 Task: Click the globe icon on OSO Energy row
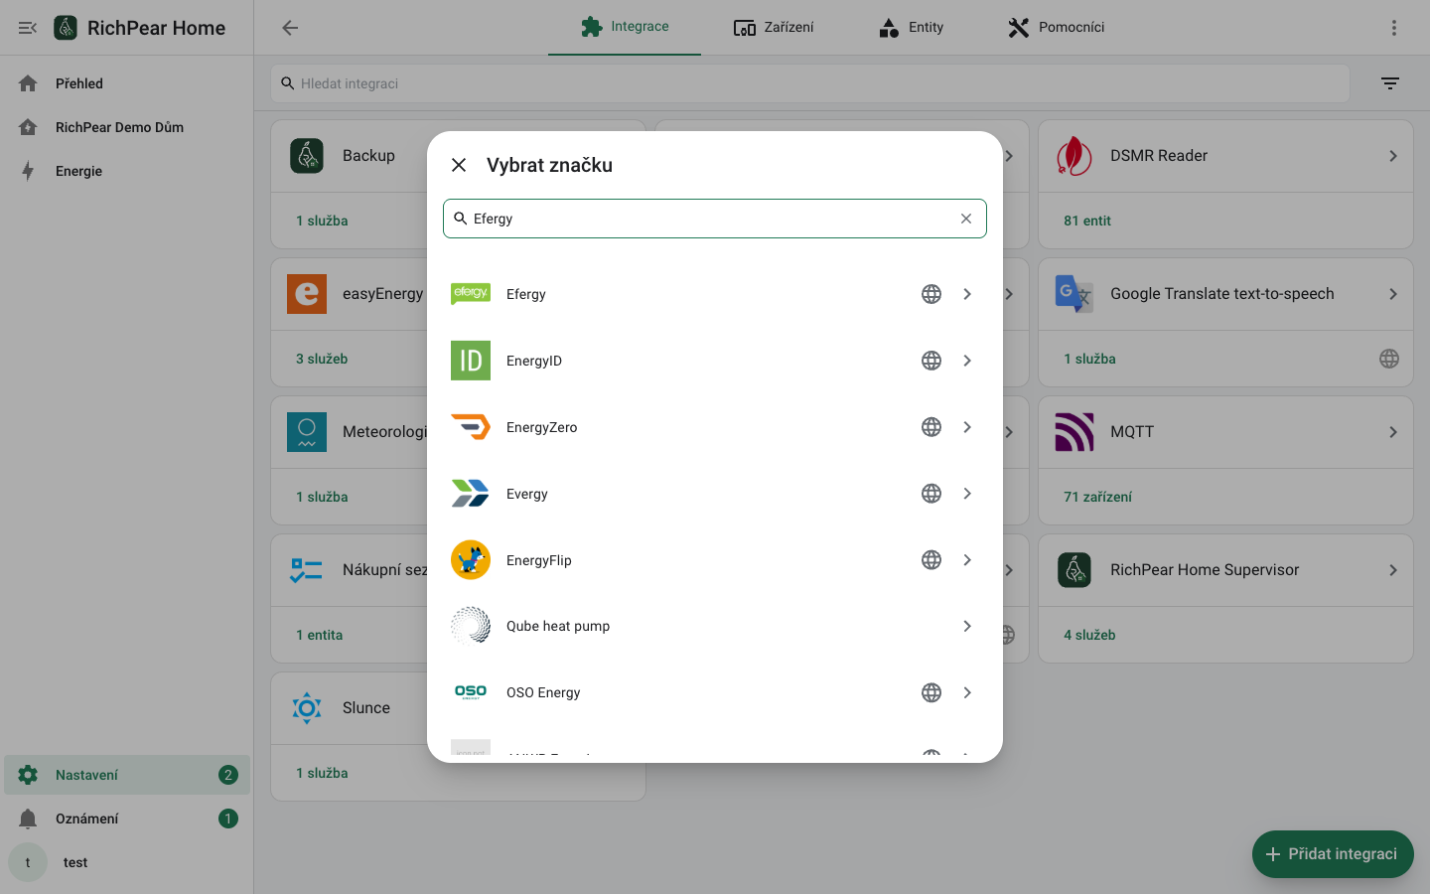(931, 692)
